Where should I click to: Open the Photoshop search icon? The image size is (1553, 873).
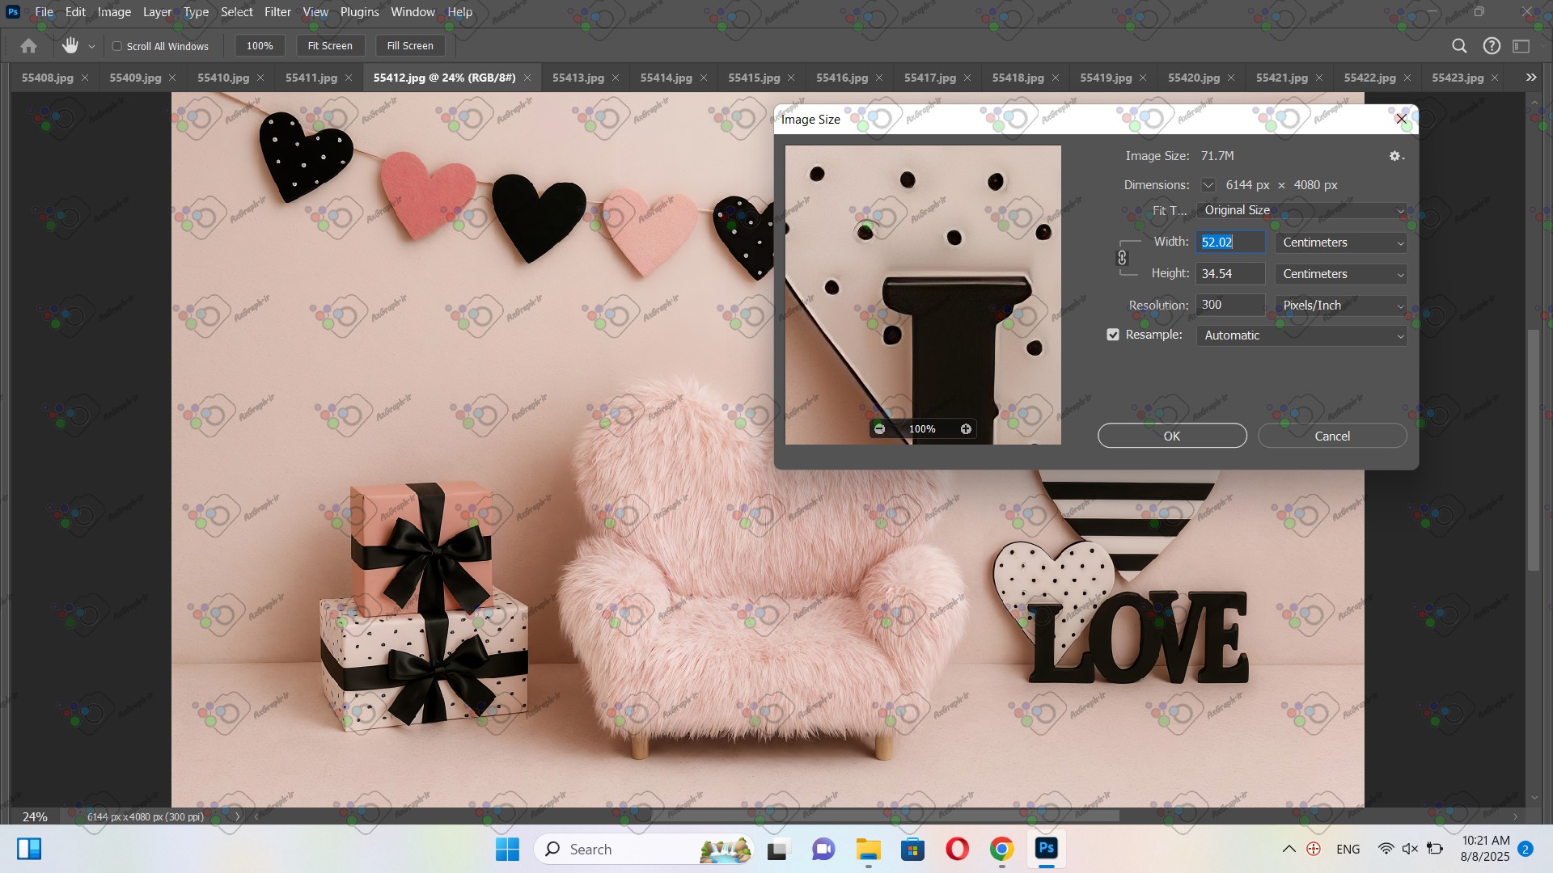coord(1459,46)
